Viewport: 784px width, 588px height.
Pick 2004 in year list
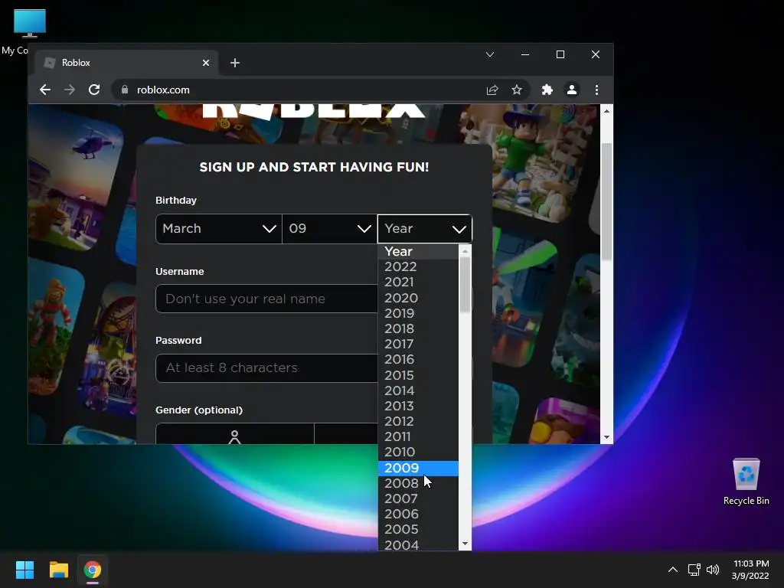pyautogui.click(x=418, y=544)
